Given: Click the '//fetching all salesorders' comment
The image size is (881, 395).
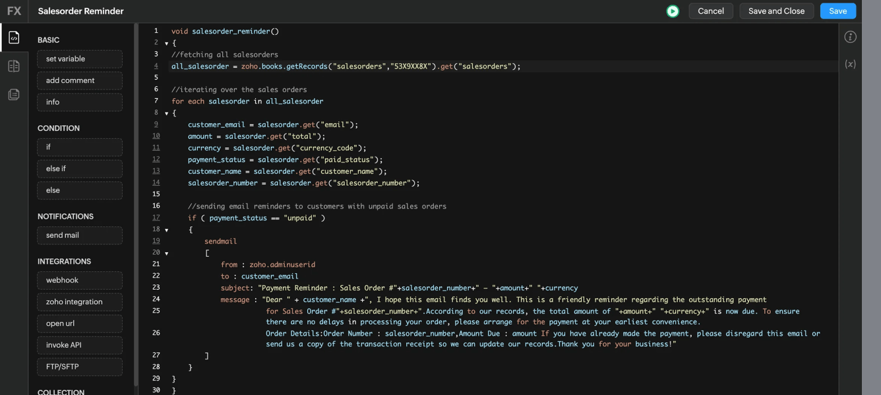Looking at the screenshot, I should (x=225, y=55).
